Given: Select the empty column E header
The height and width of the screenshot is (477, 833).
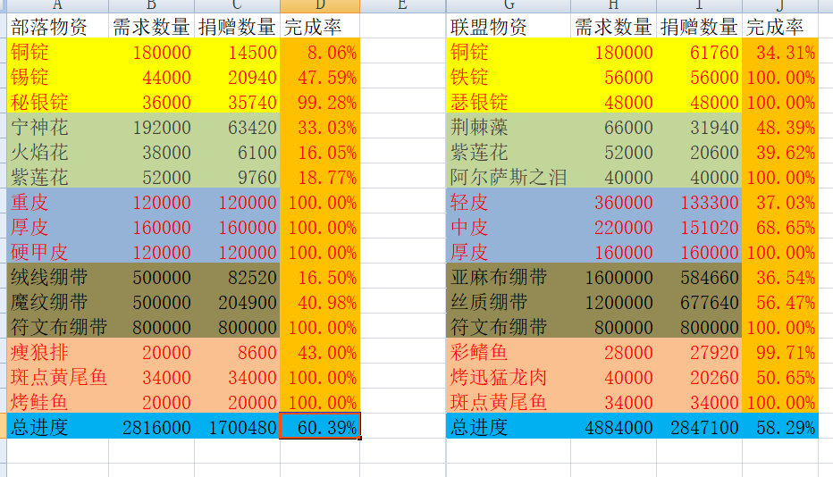Looking at the screenshot, I should [x=402, y=6].
